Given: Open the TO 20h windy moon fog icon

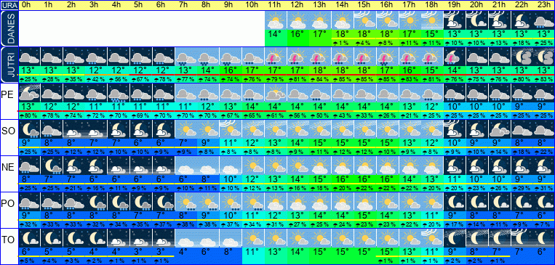Looking at the screenshot, I should coord(476,238).
